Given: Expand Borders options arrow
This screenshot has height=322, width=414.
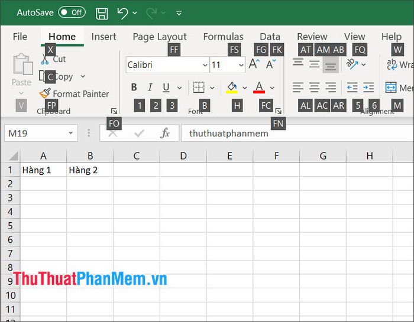Looking at the screenshot, I should [212, 88].
